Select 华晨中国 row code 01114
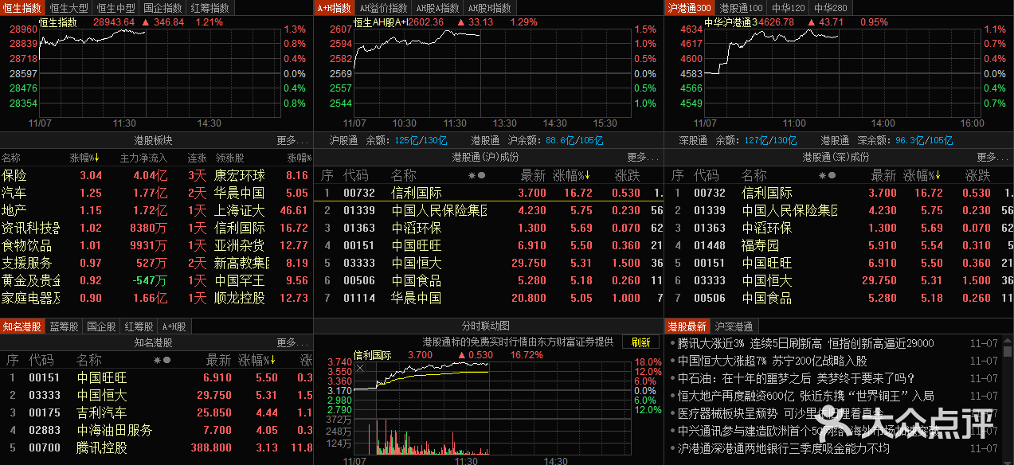This screenshot has width=1014, height=465. tap(489, 298)
